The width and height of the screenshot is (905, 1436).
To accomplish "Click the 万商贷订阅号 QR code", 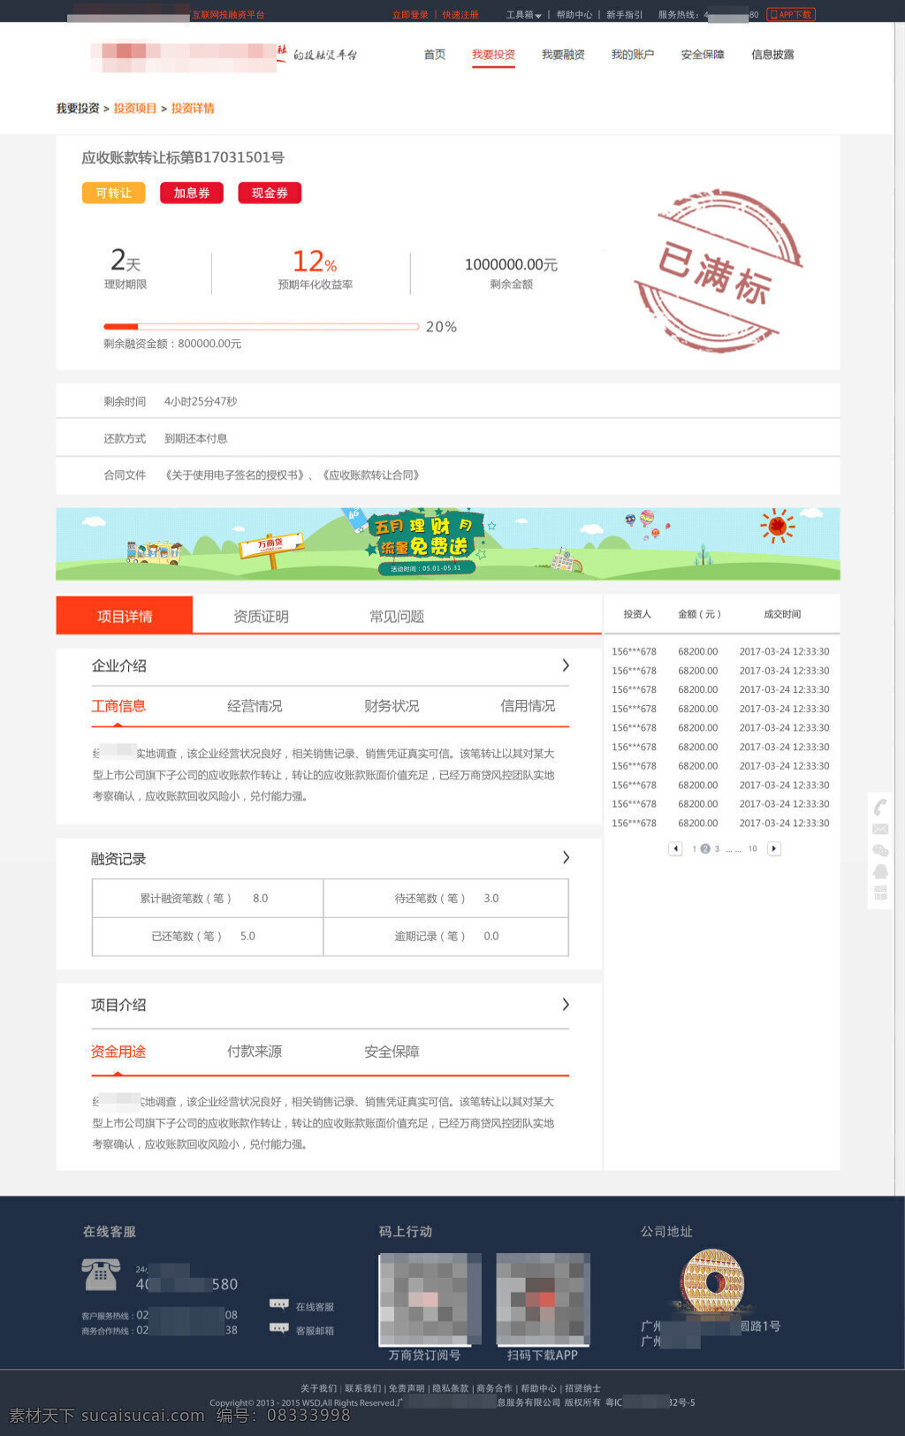I will click(430, 1299).
